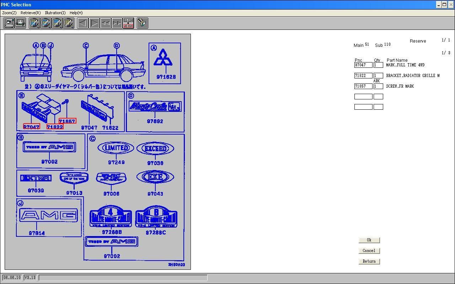Select callout 97036 under EXCEED badge
The image size is (455, 284).
click(155, 163)
